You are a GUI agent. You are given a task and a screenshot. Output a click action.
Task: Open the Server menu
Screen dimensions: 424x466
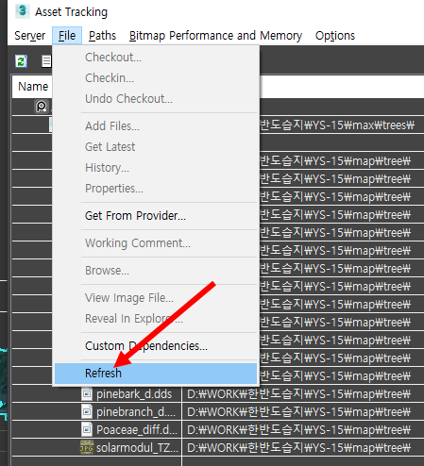(x=30, y=36)
